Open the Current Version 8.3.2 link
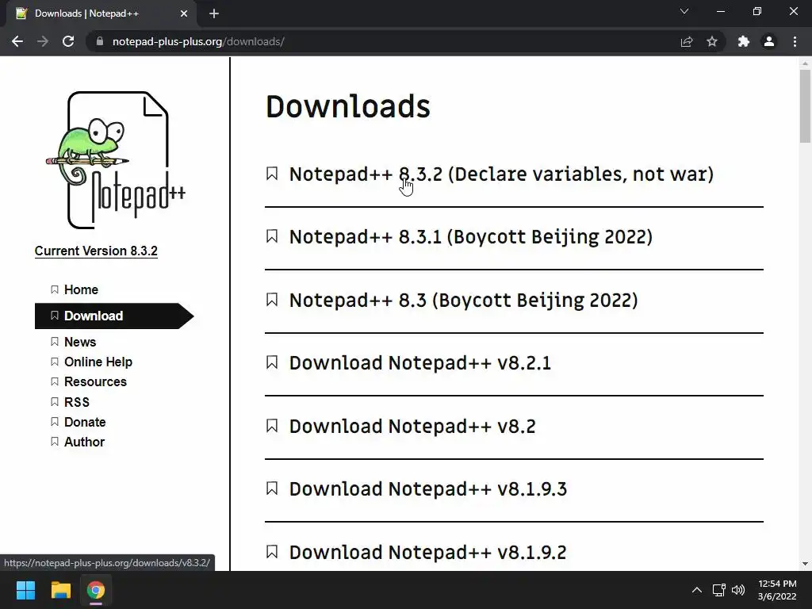The height and width of the screenshot is (609, 812). click(96, 251)
